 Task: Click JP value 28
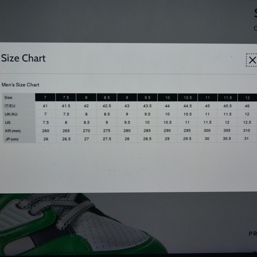127,139
